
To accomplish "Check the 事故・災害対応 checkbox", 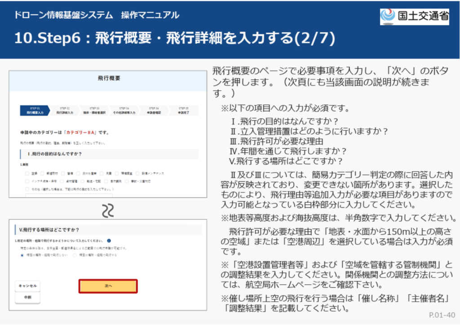I will pyautogui.click(x=128, y=181).
